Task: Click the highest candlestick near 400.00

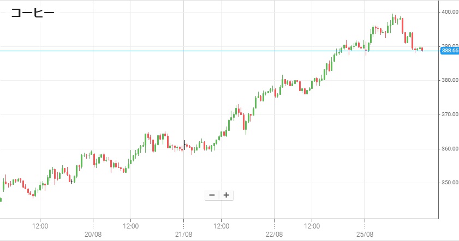Action: click(x=393, y=20)
